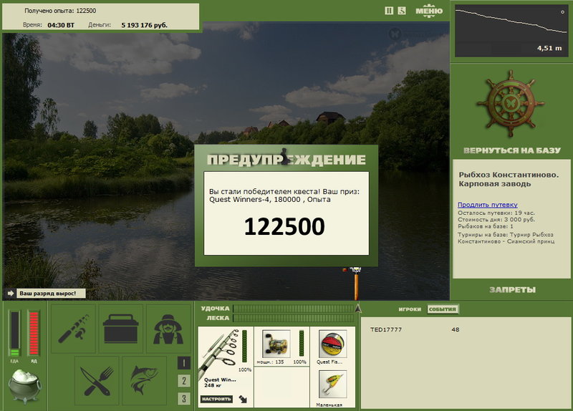This screenshot has width=573, height=411.
Task: Click the НАСТРОИТЬ button
Action: tap(216, 399)
